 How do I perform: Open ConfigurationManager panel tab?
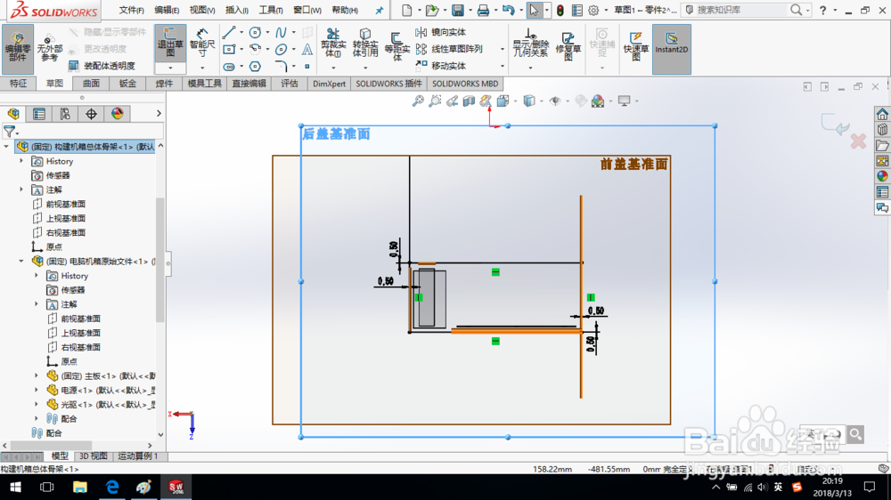[x=65, y=114]
